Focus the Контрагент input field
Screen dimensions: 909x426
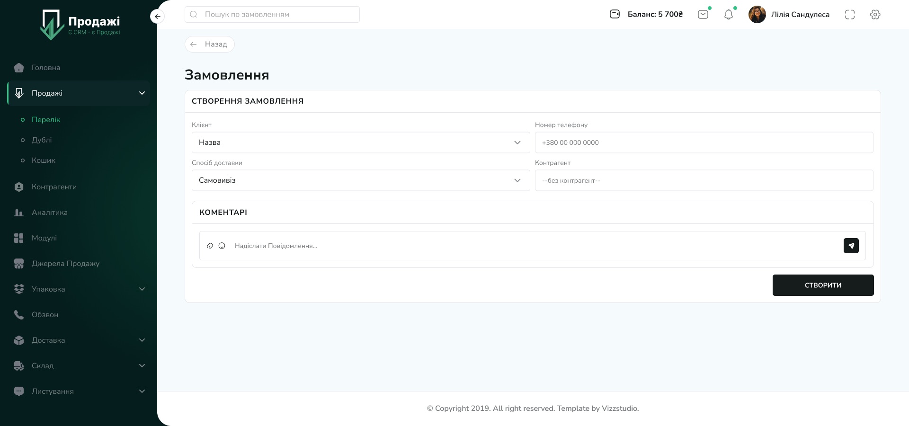[x=704, y=180]
